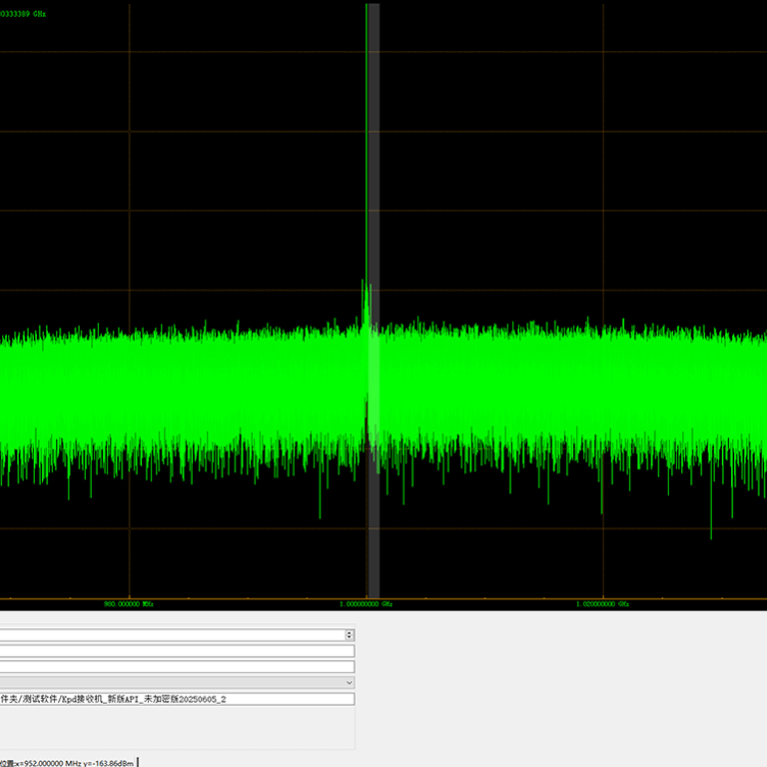Click the GHz frequency readout in the plot's top-left corner
Viewport: 767px width, 767px height.
(x=23, y=14)
